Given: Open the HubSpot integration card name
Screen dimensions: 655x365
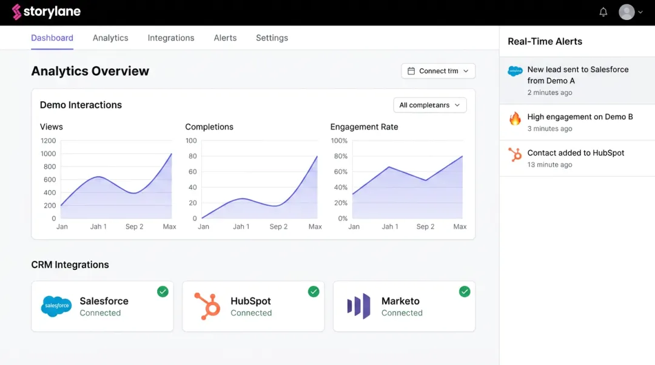Looking at the screenshot, I should 250,301.
